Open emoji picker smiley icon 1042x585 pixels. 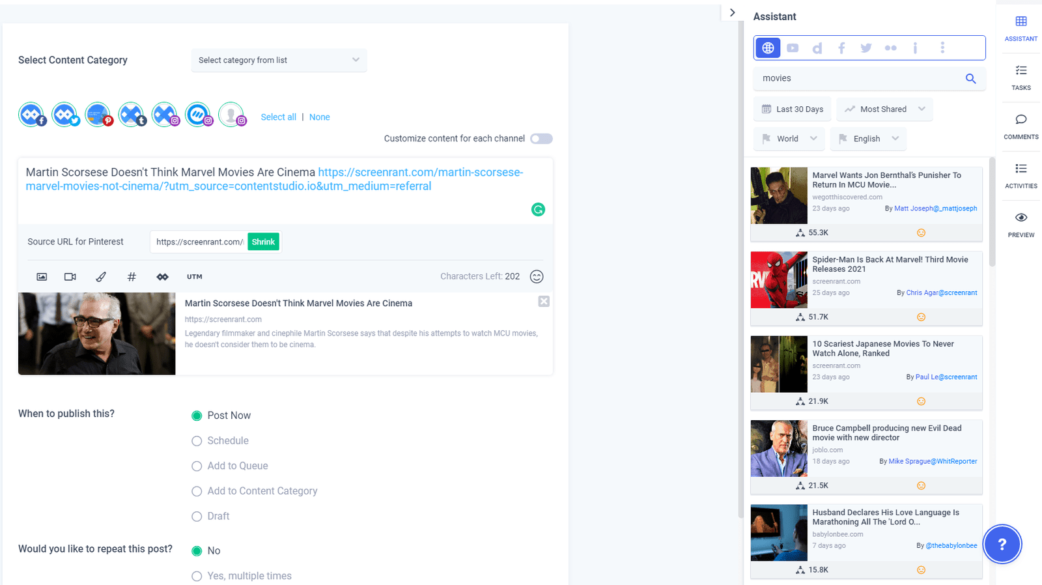click(x=537, y=277)
